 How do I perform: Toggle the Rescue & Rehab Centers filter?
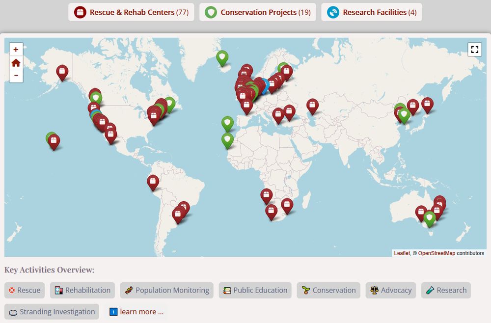[x=130, y=12]
